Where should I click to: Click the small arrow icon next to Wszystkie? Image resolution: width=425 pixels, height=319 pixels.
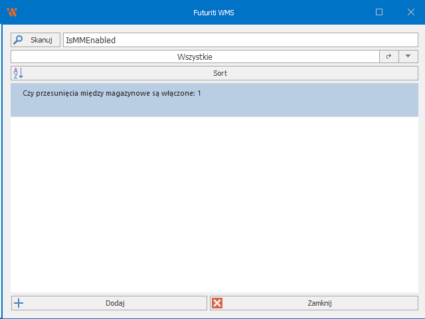point(389,57)
